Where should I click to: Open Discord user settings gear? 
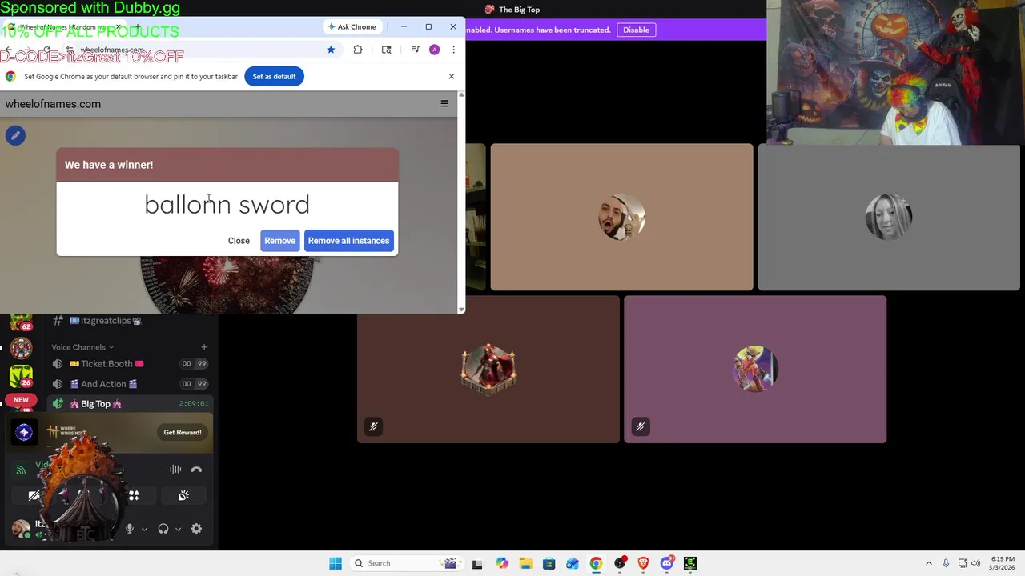click(x=196, y=529)
